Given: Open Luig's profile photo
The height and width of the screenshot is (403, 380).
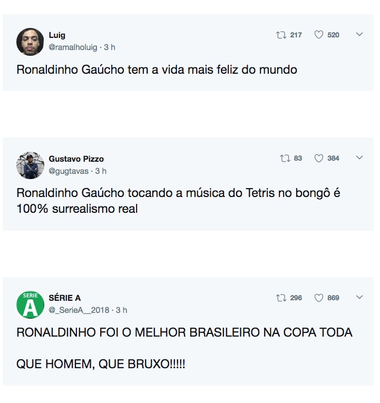Looking at the screenshot, I should point(30,42).
